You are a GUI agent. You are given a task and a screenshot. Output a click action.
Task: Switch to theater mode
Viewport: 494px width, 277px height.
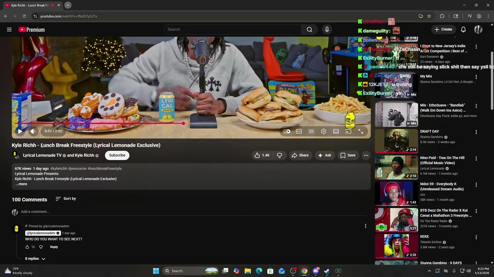[x=336, y=131]
